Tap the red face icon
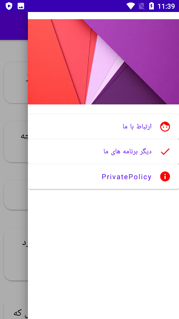The width and height of the screenshot is (179, 319). click(165, 127)
